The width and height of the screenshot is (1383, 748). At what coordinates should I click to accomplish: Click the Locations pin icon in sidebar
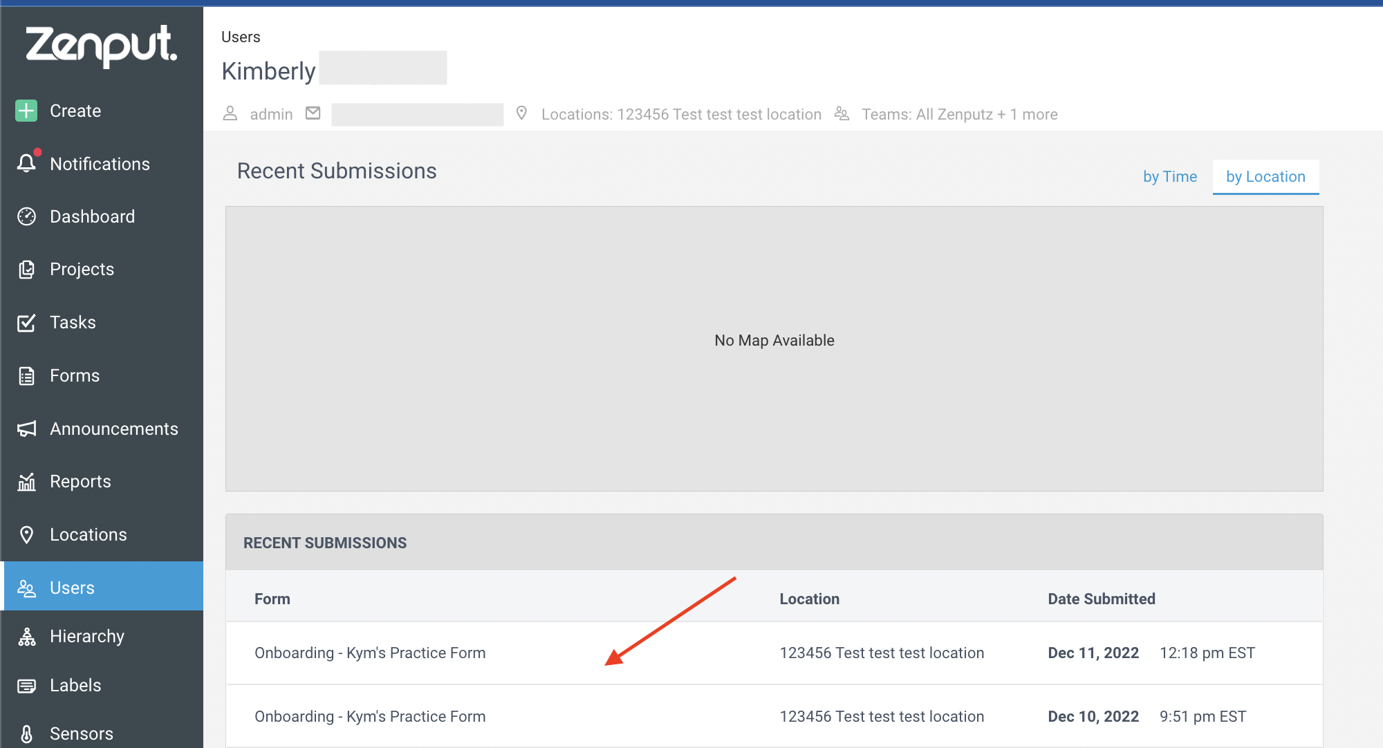coord(26,534)
